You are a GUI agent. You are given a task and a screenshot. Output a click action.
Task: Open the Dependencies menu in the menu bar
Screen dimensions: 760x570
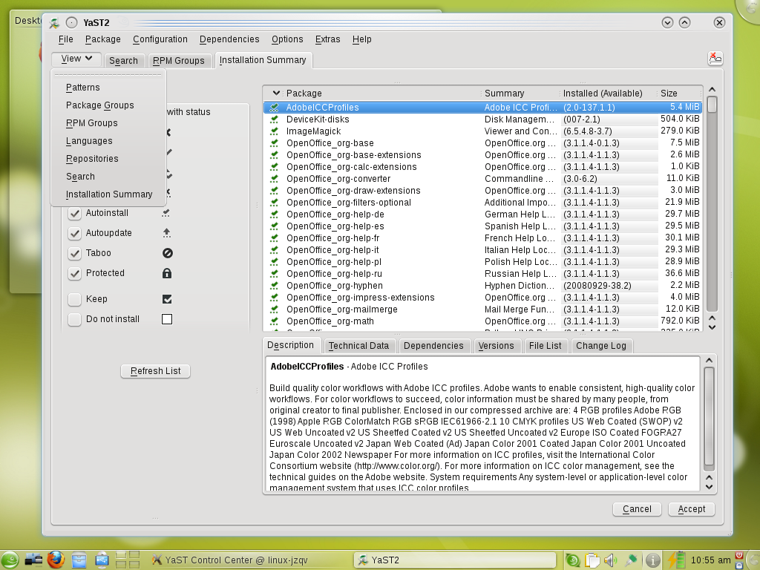[x=229, y=39]
